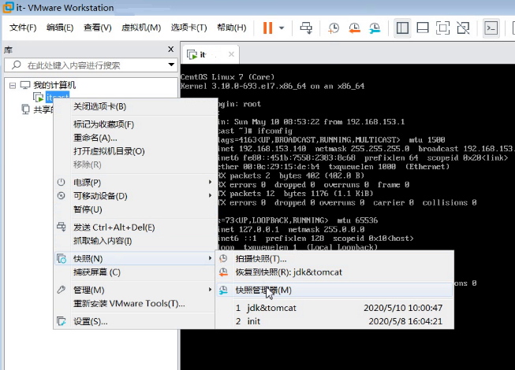The image size is (515, 370).
Task: Click the running VM icon in library tree
Action: click(x=39, y=98)
